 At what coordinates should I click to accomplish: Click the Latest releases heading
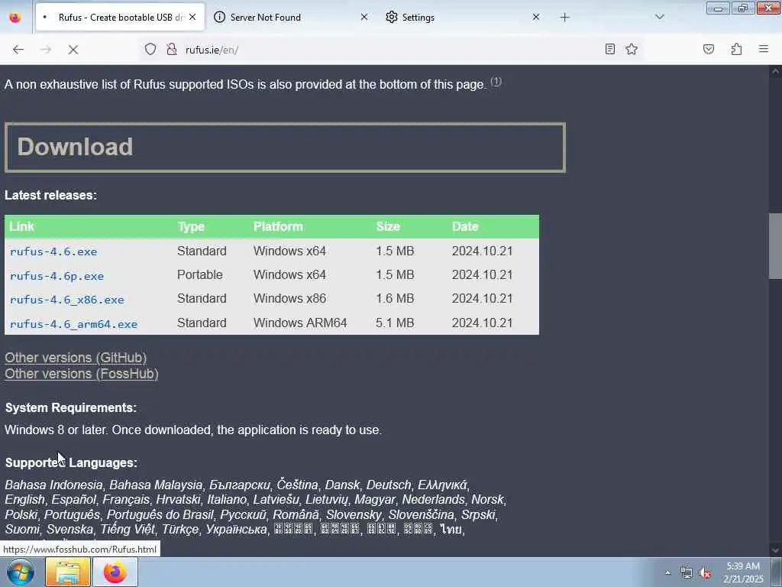click(51, 195)
